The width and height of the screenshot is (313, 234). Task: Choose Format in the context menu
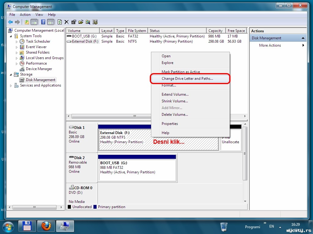[x=190, y=86]
